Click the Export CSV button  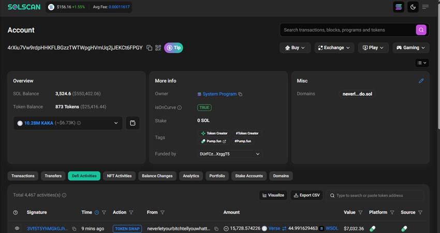(x=306, y=195)
